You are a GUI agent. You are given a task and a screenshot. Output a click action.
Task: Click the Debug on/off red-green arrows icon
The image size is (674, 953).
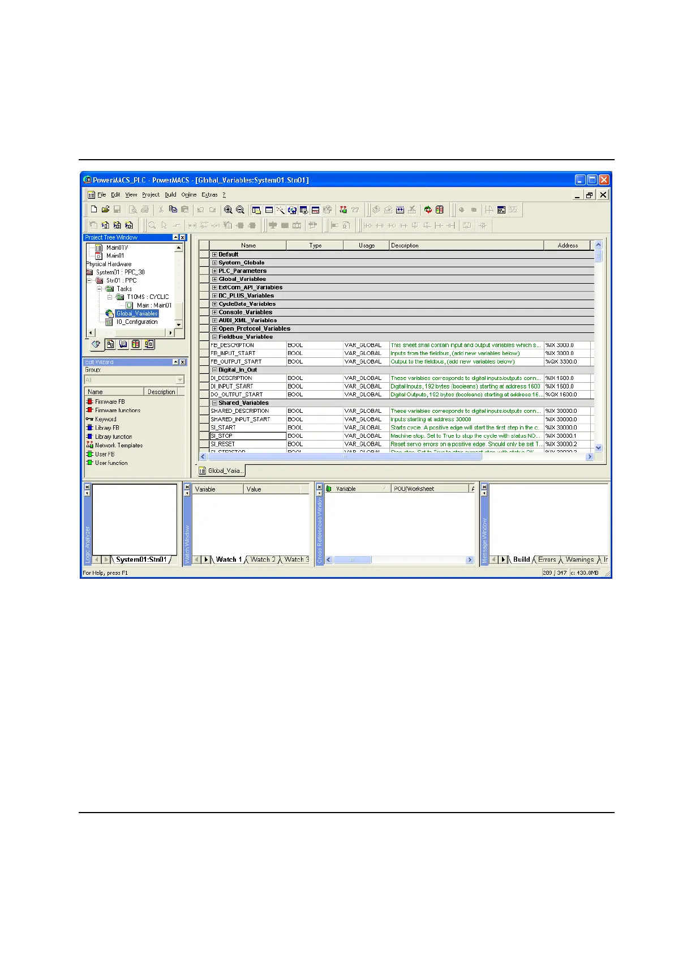click(x=428, y=210)
